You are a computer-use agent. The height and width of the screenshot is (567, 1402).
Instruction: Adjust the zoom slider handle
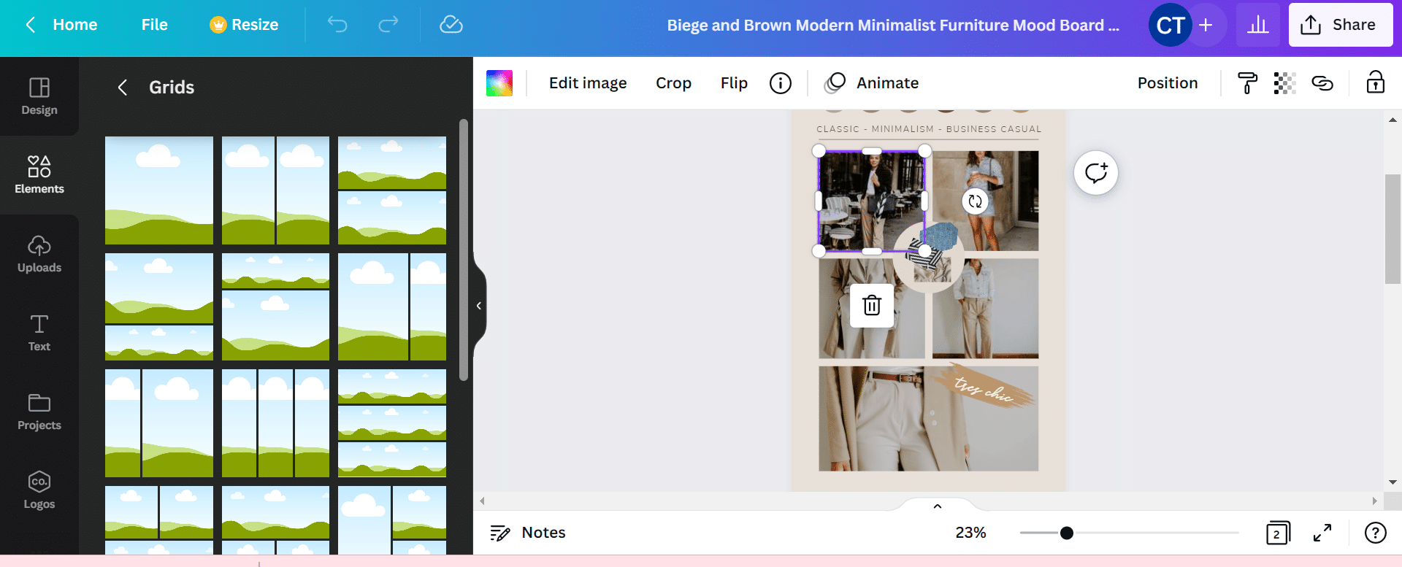[1067, 533]
